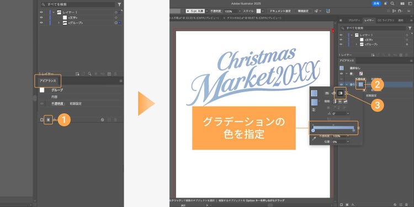
Task: Toggle eye of レイヤー 1 in right Layers panel
Action: tap(341, 35)
